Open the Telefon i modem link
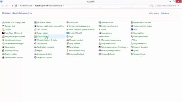The width and height of the screenshot is (182, 102). coord(11,54)
